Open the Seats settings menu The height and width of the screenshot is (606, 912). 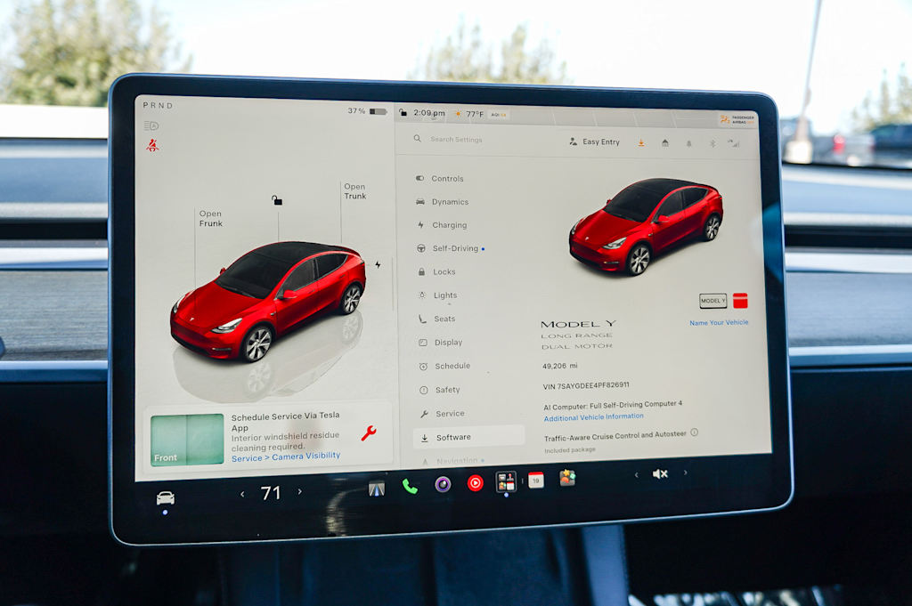(x=437, y=319)
